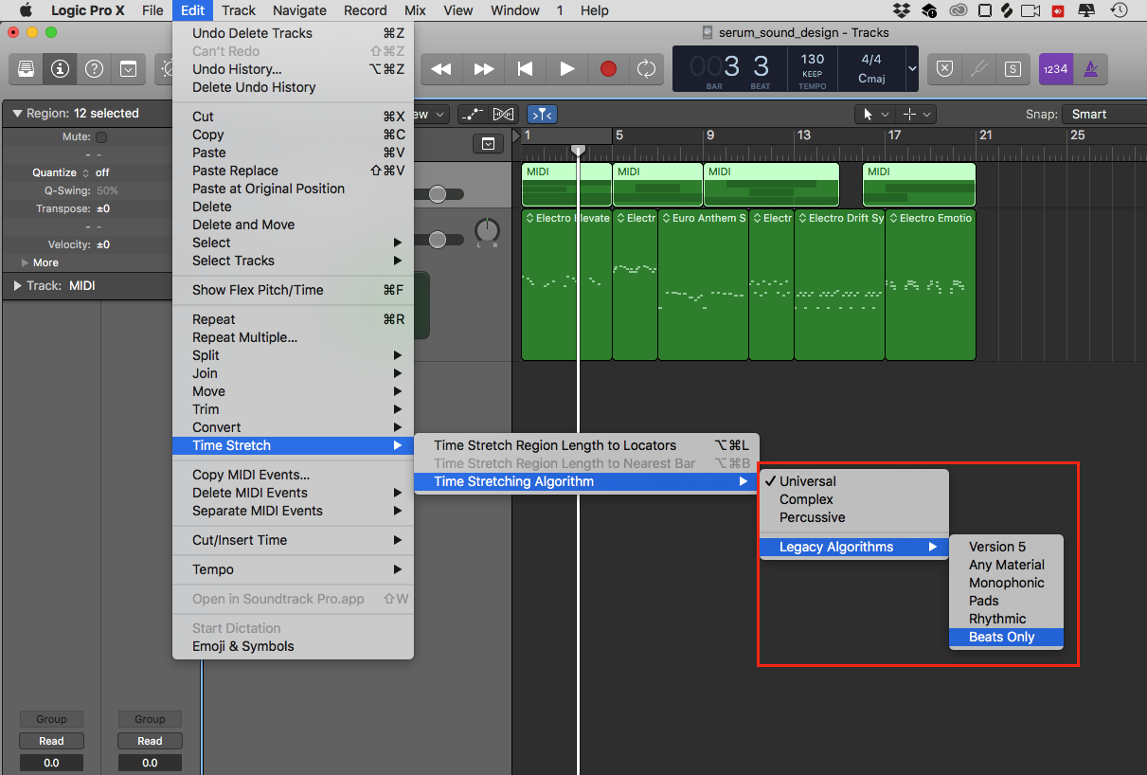Select the Complex stretching algorithm
This screenshot has height=775, width=1147.
854,499
